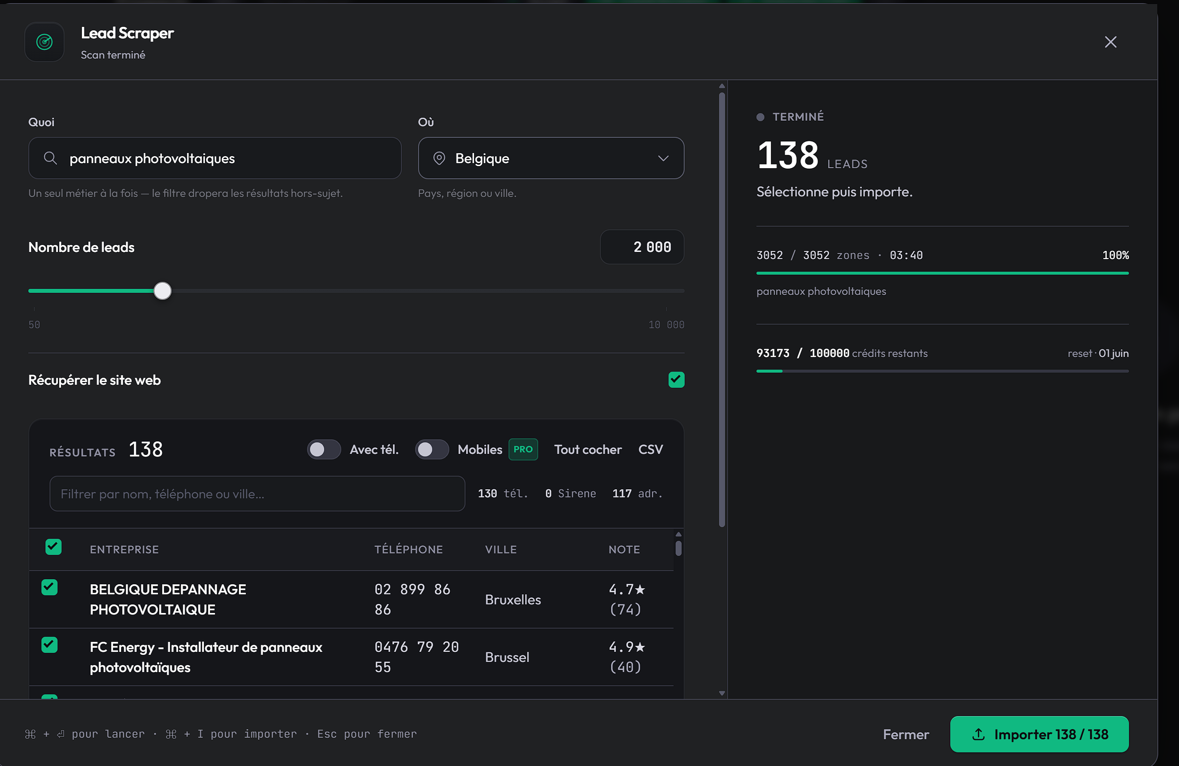
Task: Click the Filtrer par nom, téléphone ou ville field
Action: 257,494
